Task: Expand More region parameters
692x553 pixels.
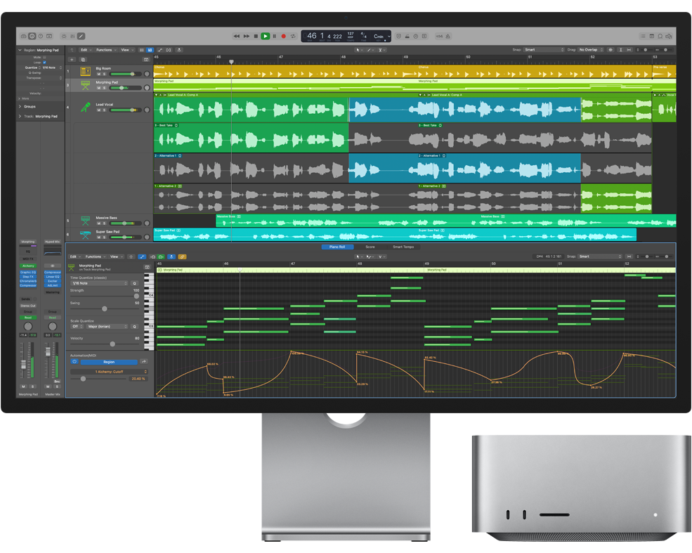Action: coord(19,98)
